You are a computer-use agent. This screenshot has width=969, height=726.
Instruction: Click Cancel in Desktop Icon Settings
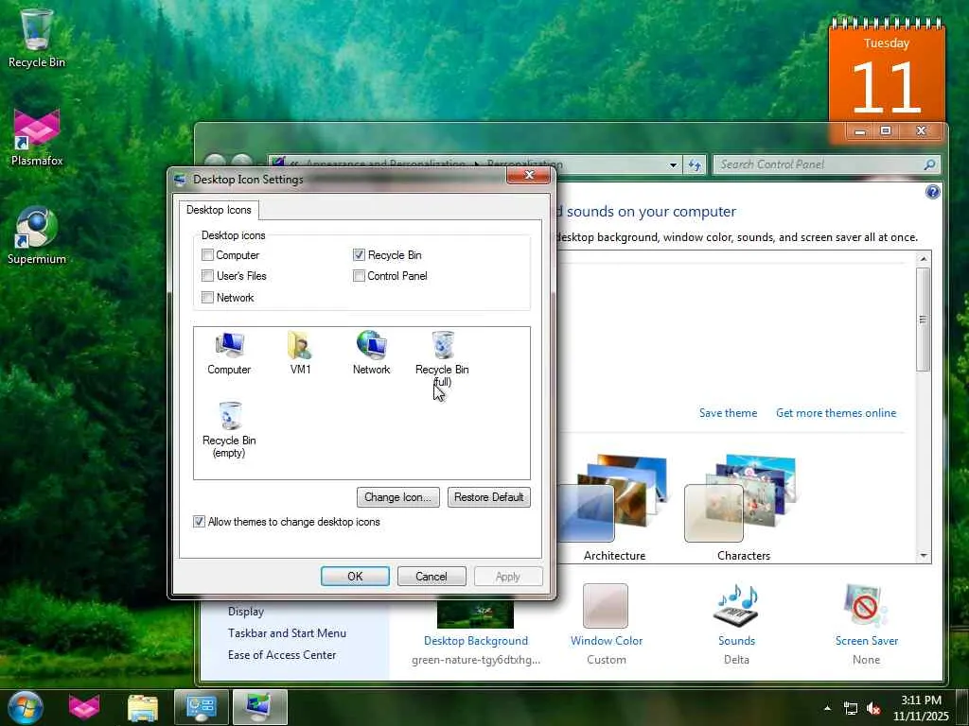[x=432, y=576]
